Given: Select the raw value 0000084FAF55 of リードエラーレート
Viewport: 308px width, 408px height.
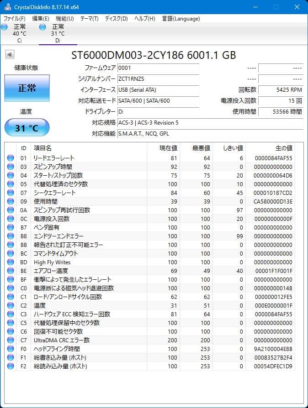Looking at the screenshot, I should click(273, 158).
